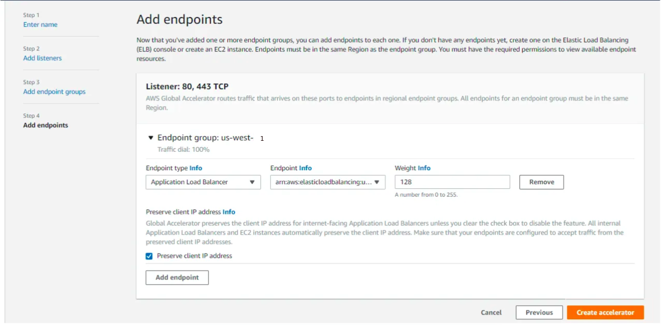Click the Listener: 80, 443 TCP heading
The width and height of the screenshot is (661, 325).
[187, 86]
